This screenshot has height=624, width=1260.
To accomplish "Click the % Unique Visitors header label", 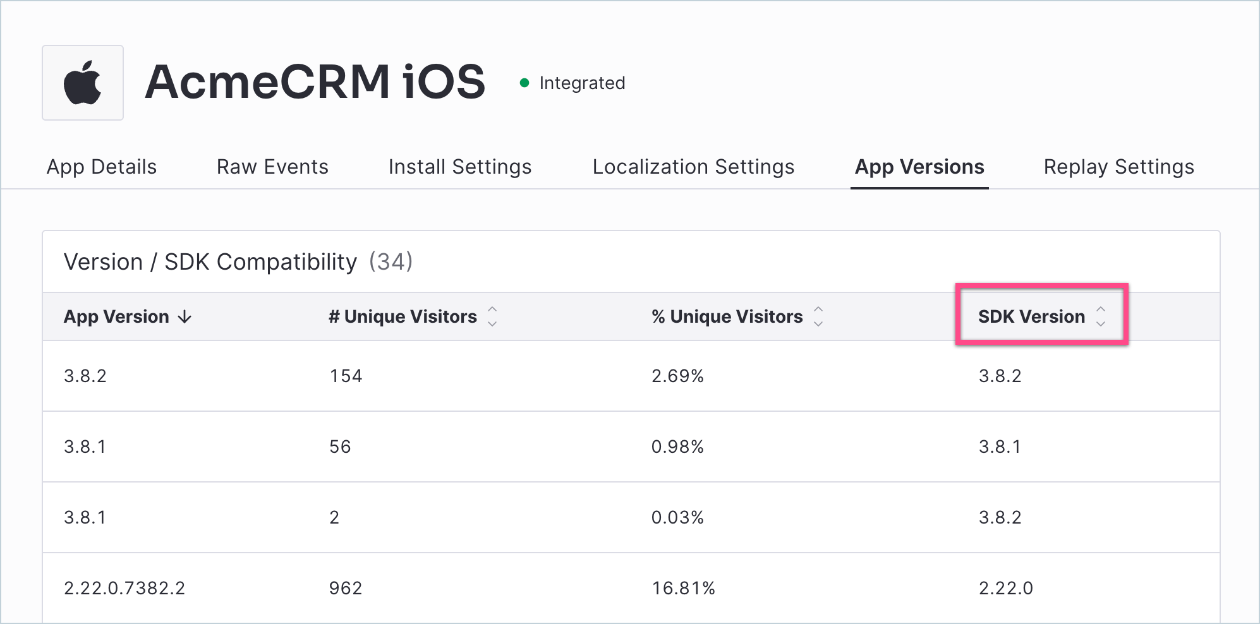I will (727, 316).
